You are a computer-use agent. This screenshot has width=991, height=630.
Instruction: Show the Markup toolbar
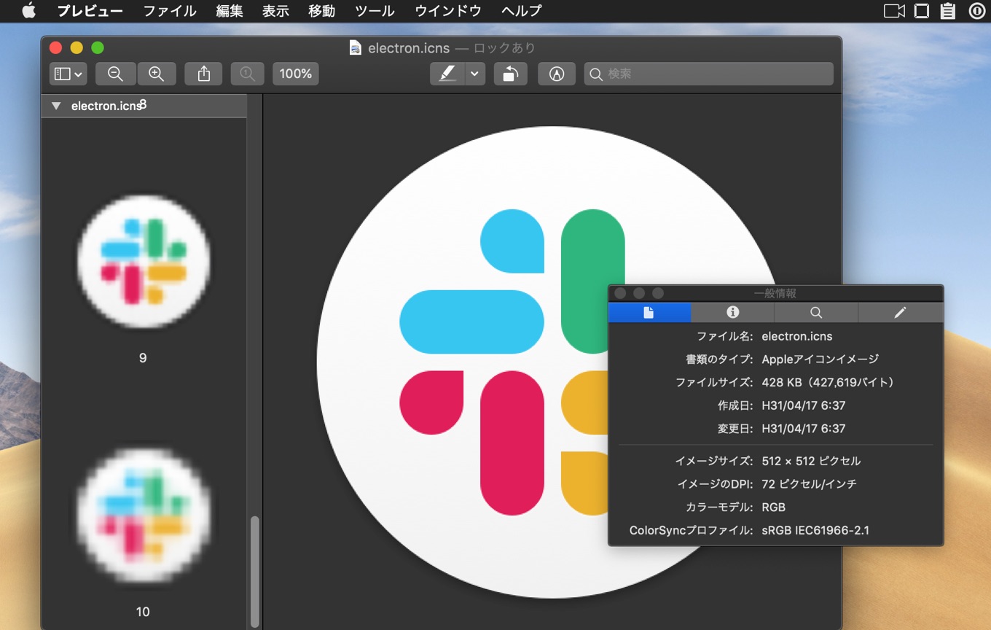coord(557,74)
